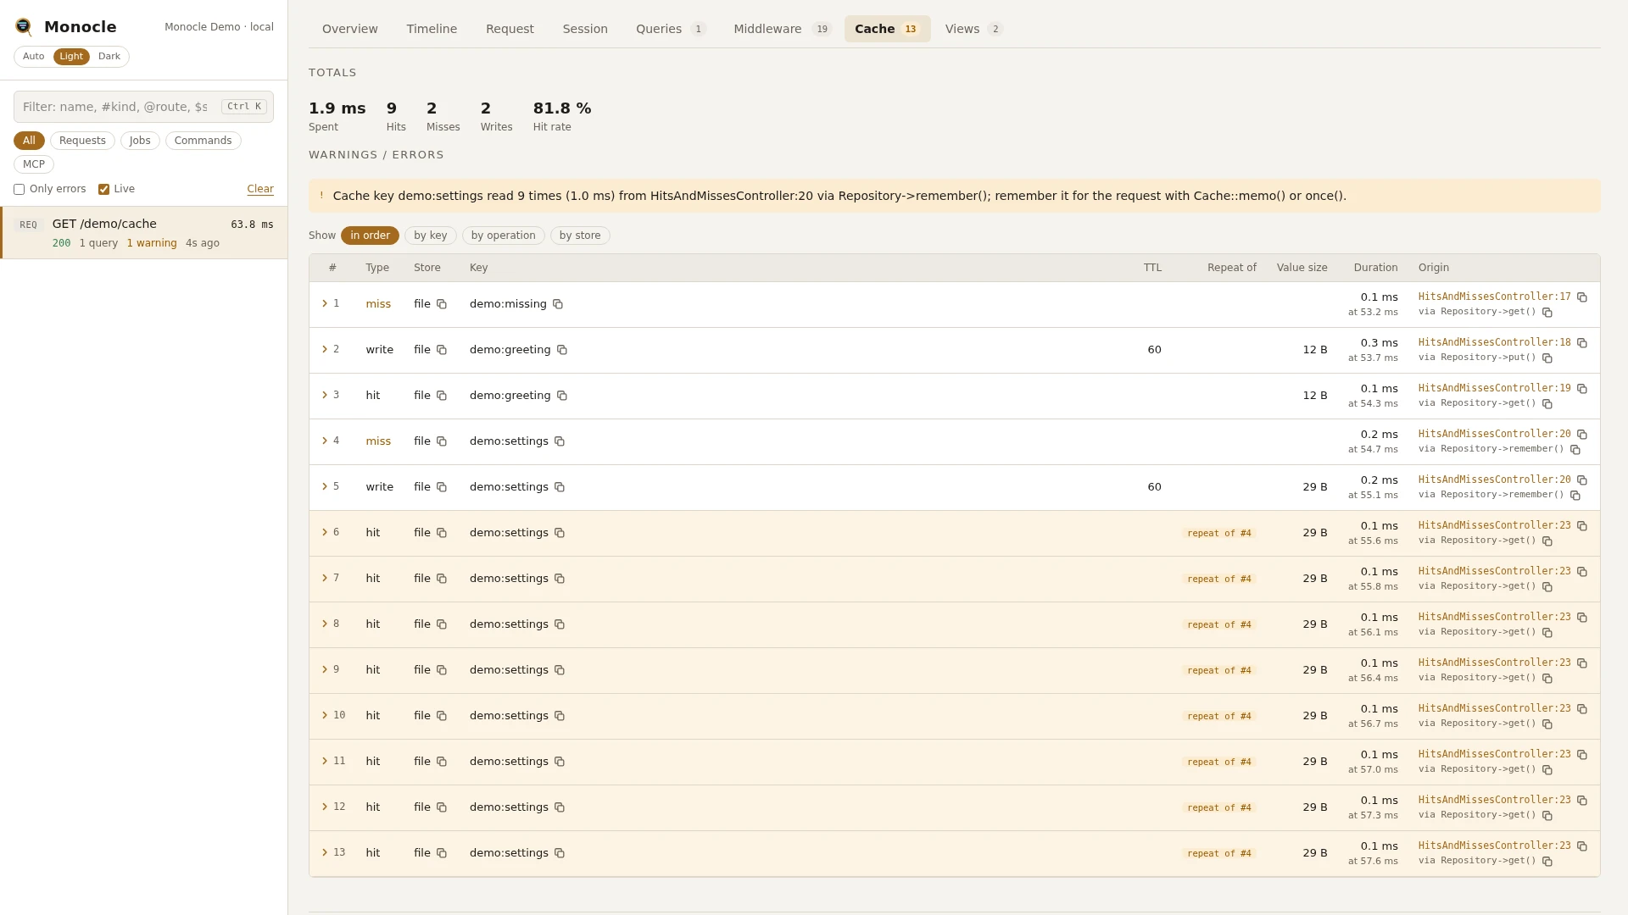Click the Monocle logo icon
The width and height of the screenshot is (1628, 915).
pos(24,27)
